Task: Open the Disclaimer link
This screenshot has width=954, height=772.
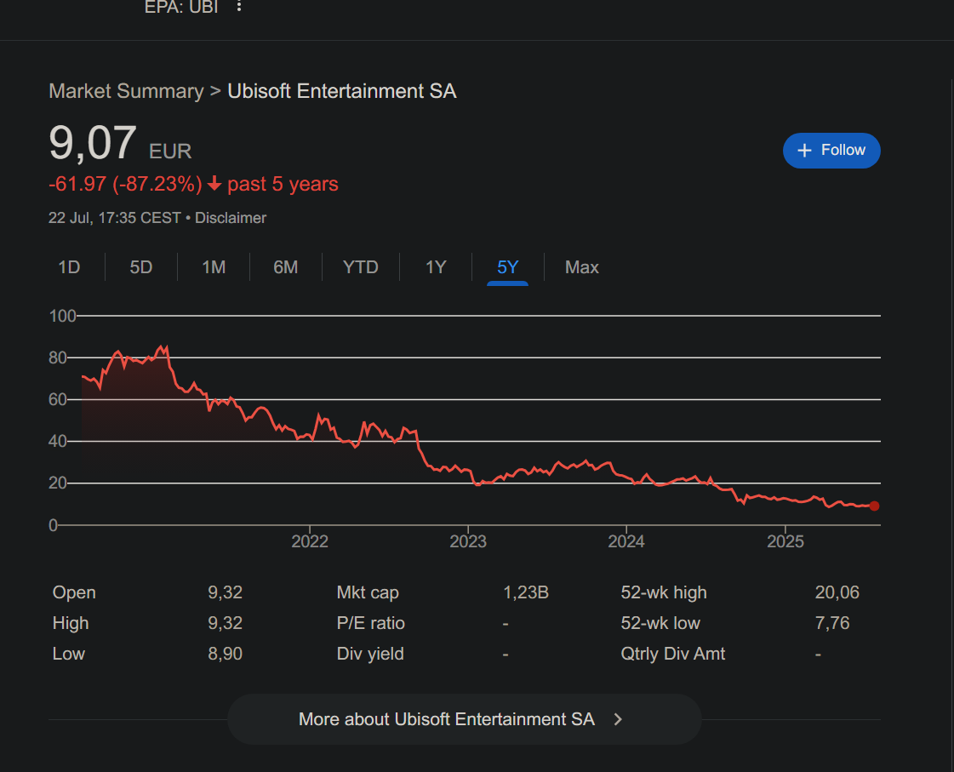Action: [231, 218]
